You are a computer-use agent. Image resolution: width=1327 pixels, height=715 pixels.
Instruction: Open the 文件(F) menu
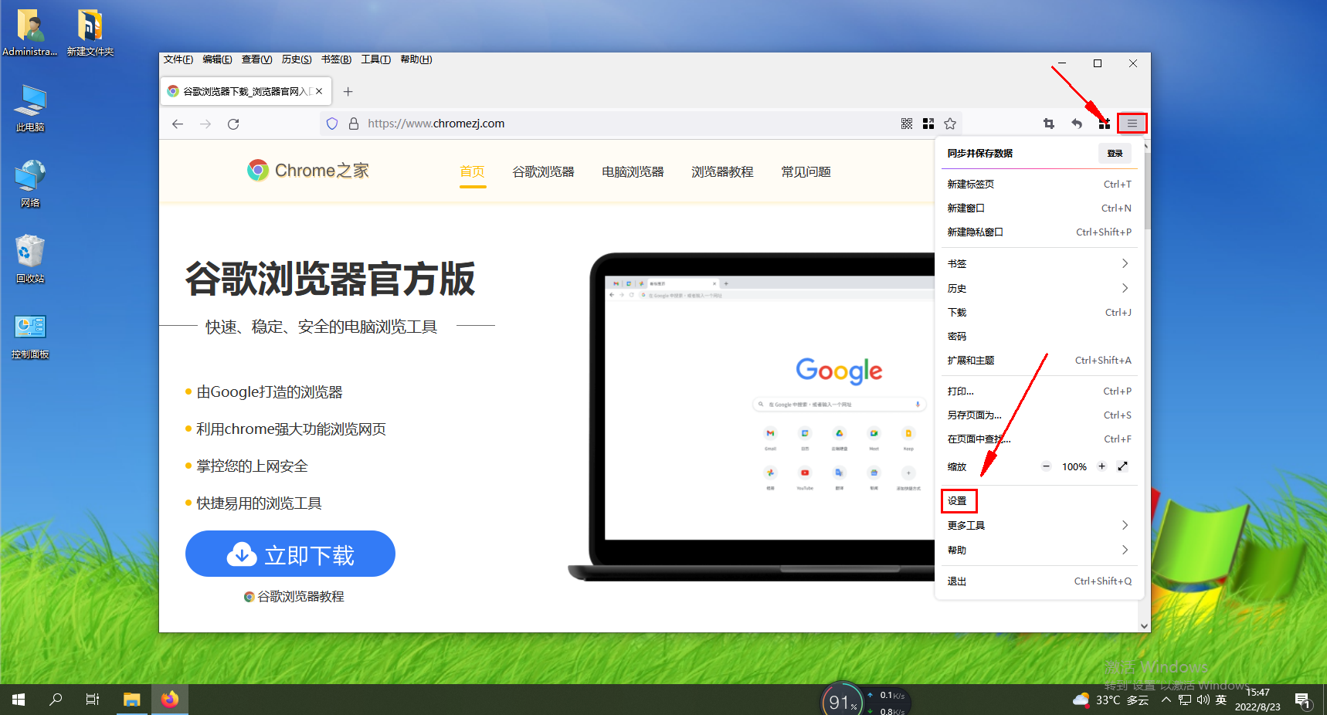point(178,59)
